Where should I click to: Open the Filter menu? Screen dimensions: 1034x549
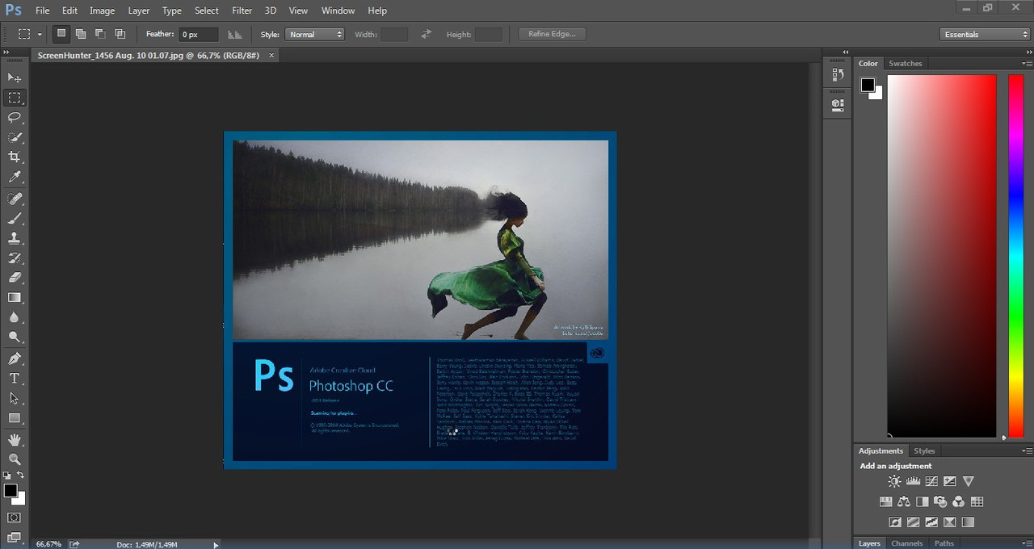point(242,10)
